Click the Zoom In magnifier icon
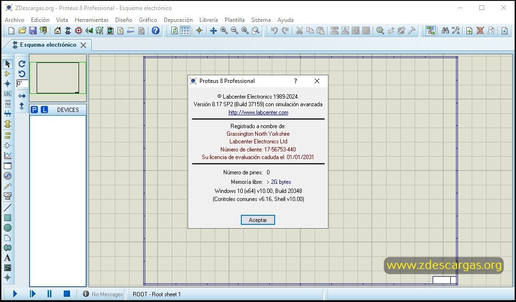The image size is (516, 302). click(x=224, y=30)
